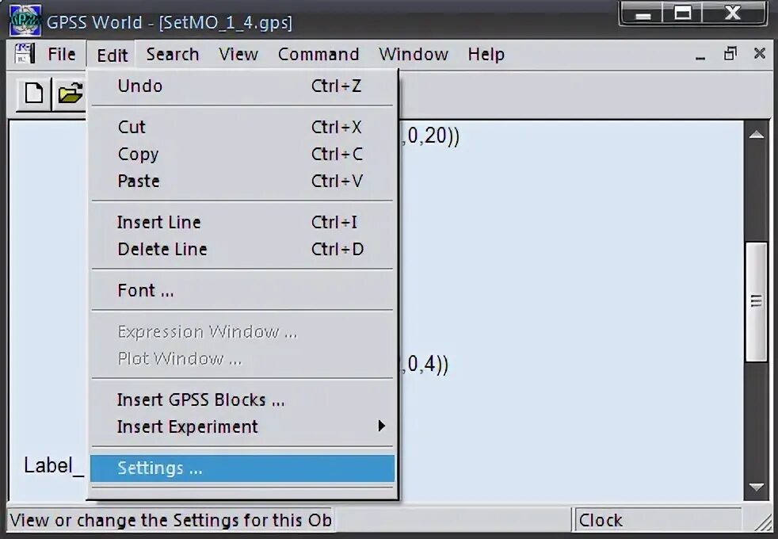778x539 pixels.
Task: Select Insert Line menu entry
Action: pos(242,222)
